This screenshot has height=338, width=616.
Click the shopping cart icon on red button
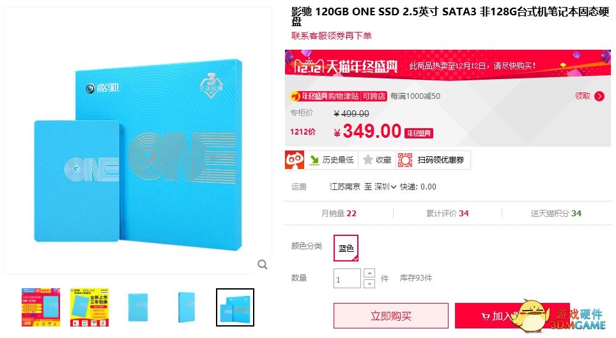486,316
